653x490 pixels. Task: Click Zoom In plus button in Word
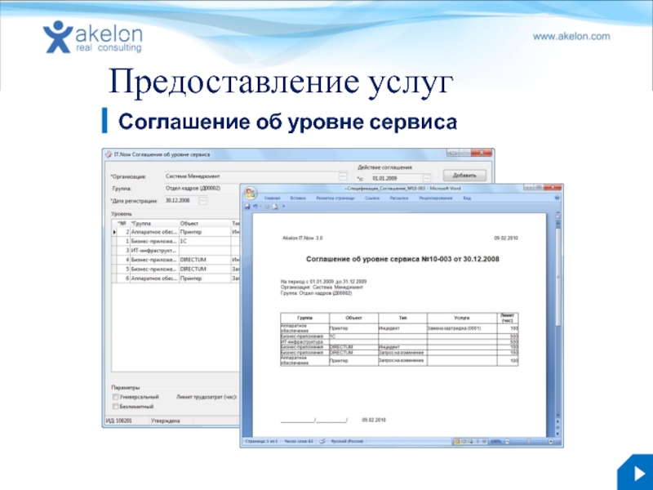pyautogui.click(x=550, y=441)
